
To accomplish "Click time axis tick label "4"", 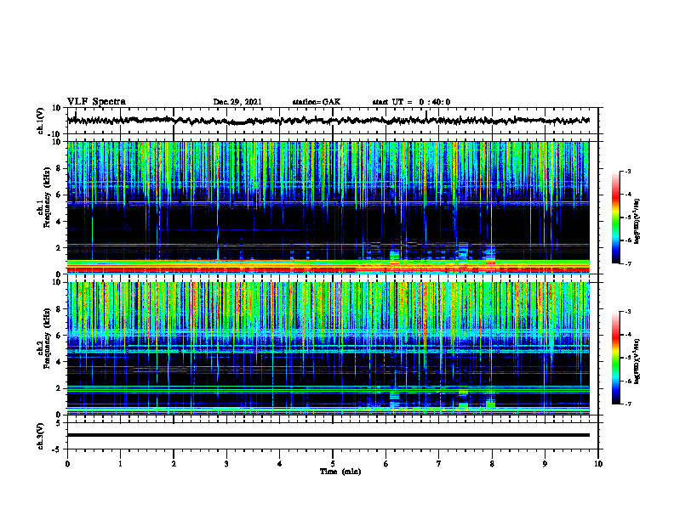I will (280, 464).
